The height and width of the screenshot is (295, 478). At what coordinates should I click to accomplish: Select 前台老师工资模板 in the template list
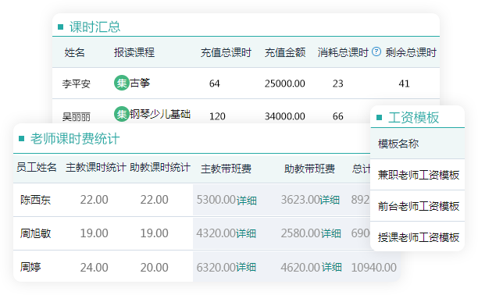point(419,206)
